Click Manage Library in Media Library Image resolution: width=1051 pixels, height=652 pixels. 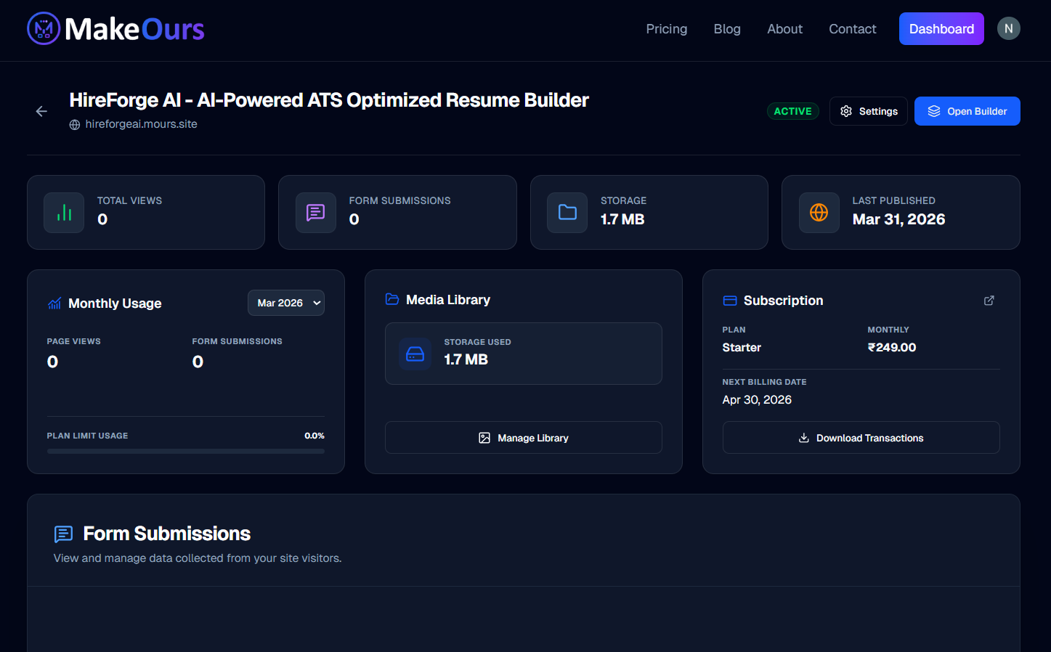click(523, 437)
